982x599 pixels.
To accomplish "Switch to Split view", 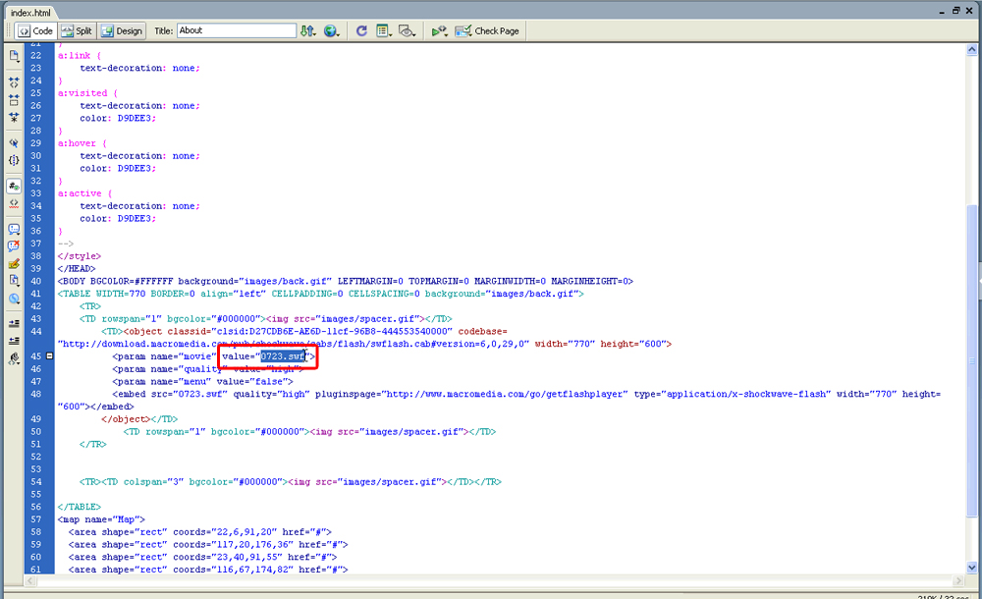I will pyautogui.click(x=77, y=30).
